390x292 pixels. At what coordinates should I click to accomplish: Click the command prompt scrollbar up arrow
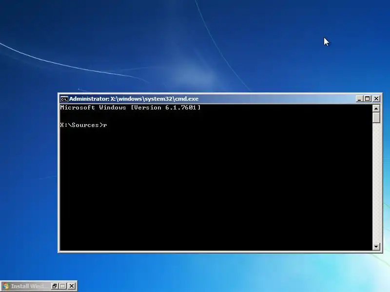pyautogui.click(x=376, y=109)
